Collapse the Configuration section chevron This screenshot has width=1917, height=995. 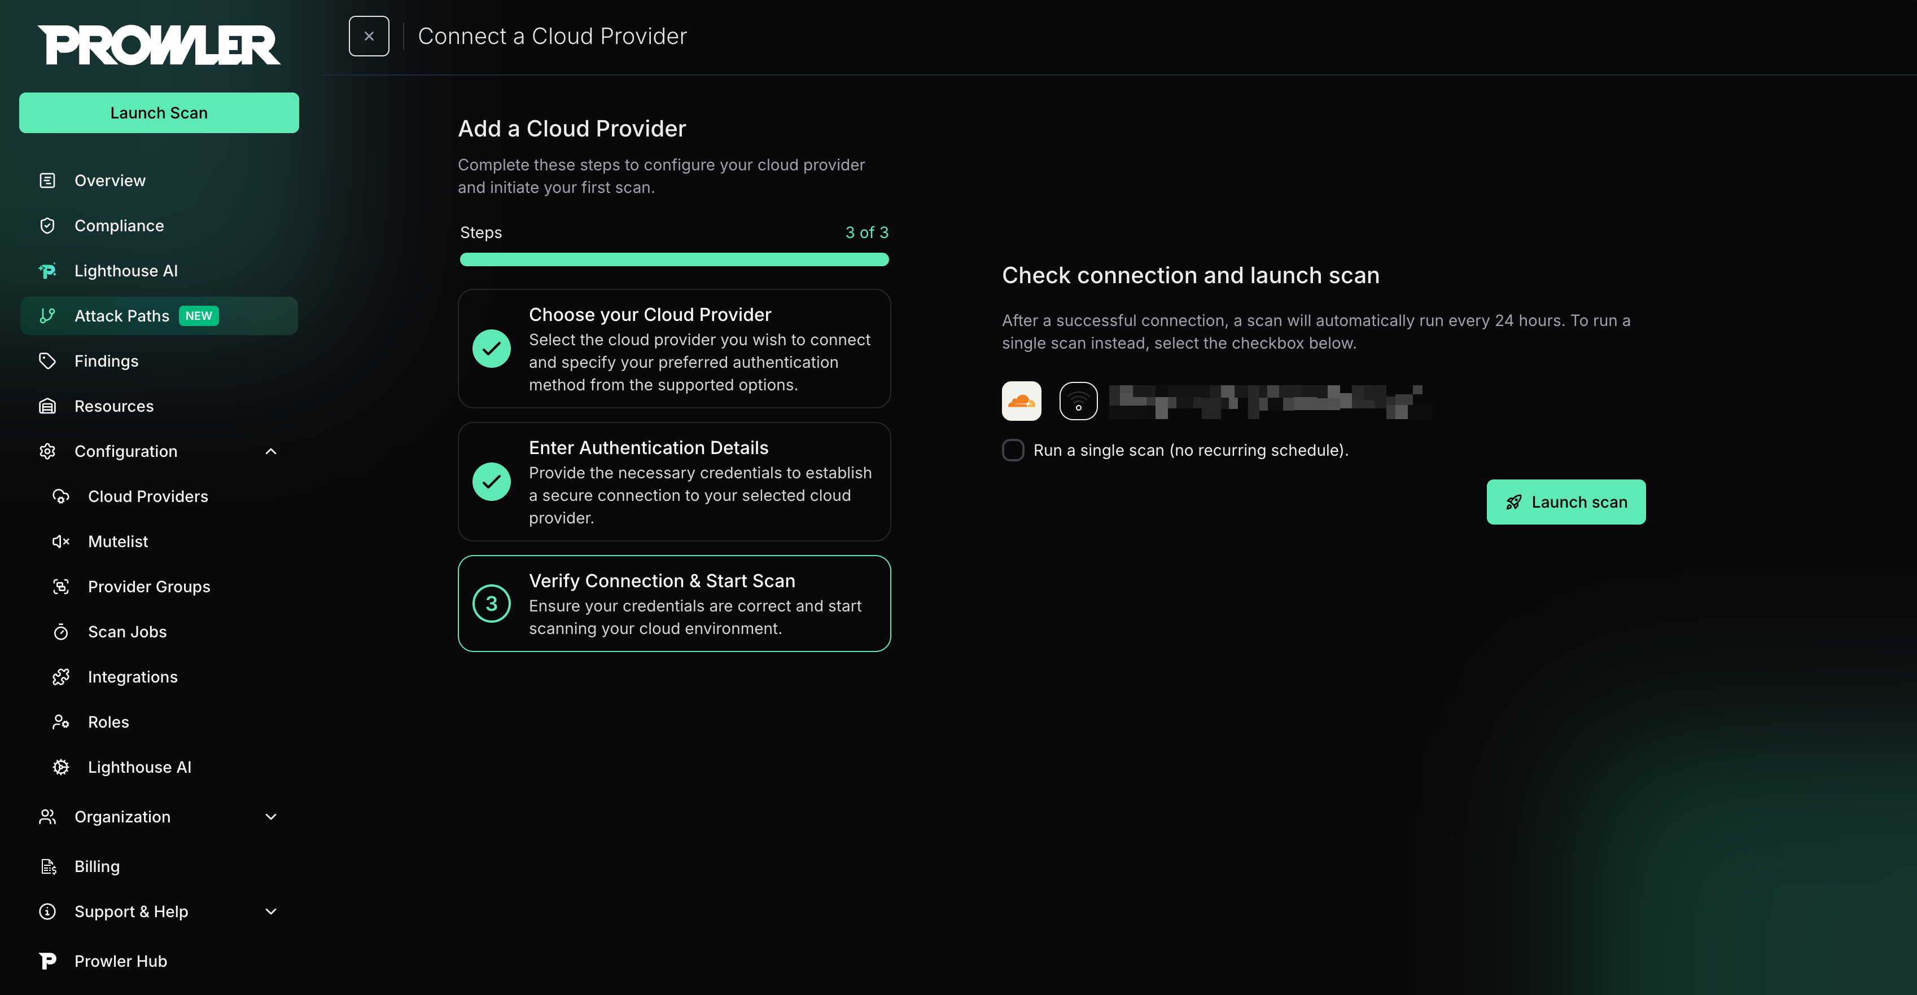tap(271, 451)
